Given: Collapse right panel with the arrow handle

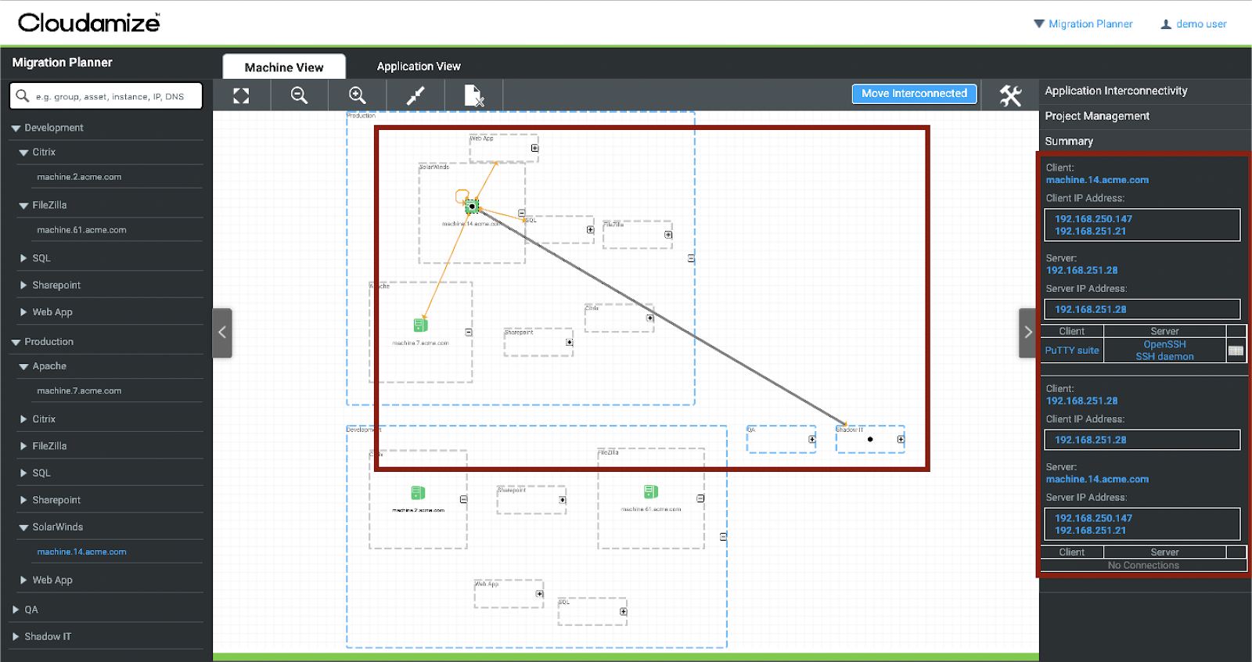Looking at the screenshot, I should 1028,333.
